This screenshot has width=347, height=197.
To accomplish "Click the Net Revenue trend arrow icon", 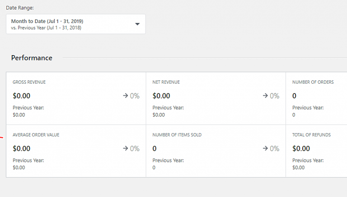I will point(266,96).
